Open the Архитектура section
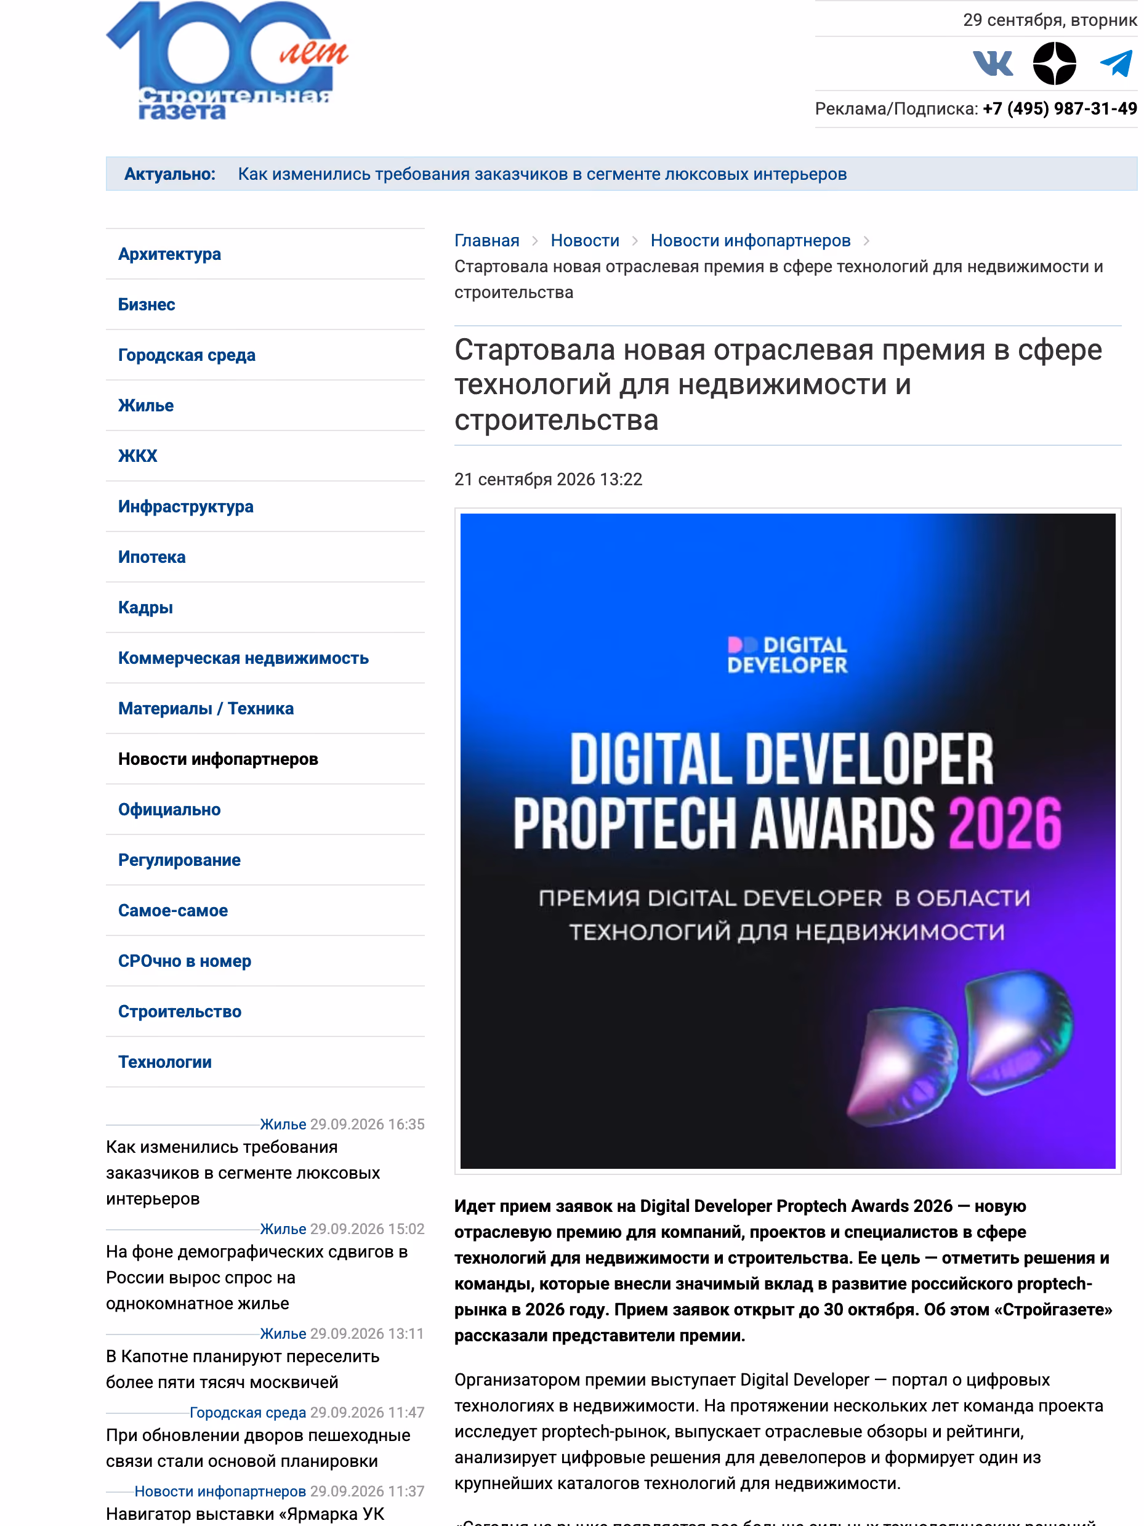 click(x=169, y=254)
